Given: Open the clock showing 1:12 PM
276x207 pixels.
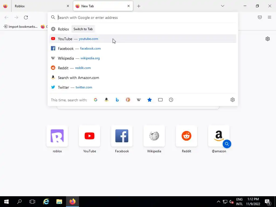Looking at the screenshot, I should coord(253,202).
